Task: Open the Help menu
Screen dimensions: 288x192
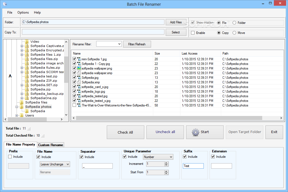Action: pyautogui.click(x=37, y=12)
